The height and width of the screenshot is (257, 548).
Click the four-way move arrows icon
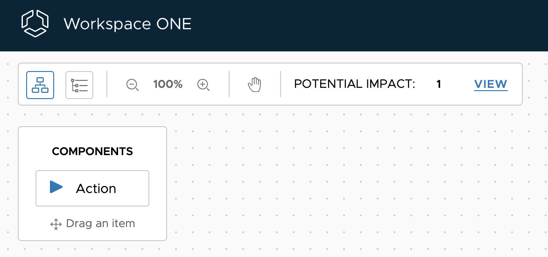pos(56,224)
